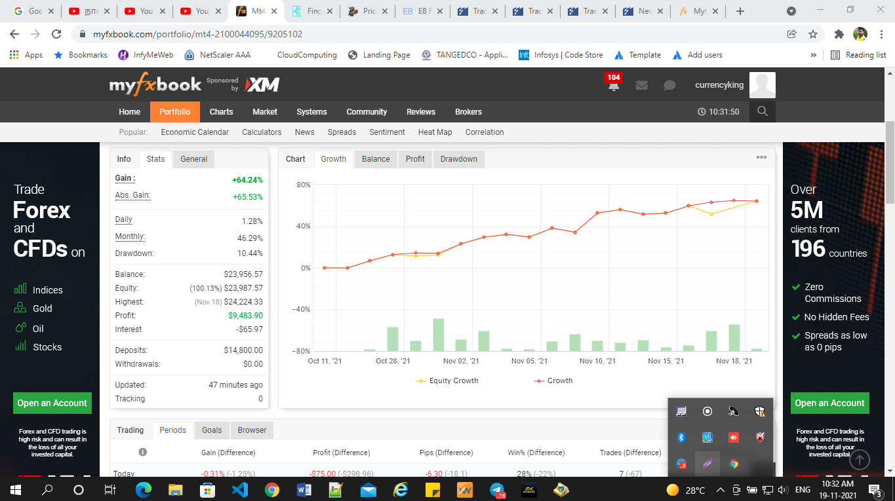Open the Heat Map link
The image size is (895, 501).
click(435, 132)
